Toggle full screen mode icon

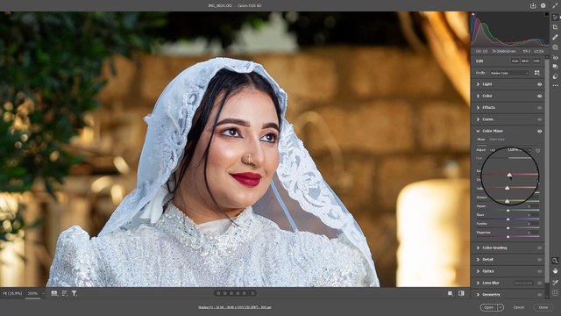pyautogui.click(x=555, y=6)
